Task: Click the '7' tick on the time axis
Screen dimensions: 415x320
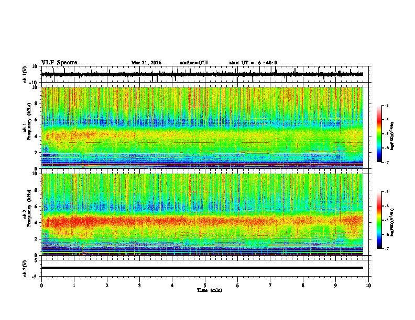Action: pyautogui.click(x=270, y=285)
